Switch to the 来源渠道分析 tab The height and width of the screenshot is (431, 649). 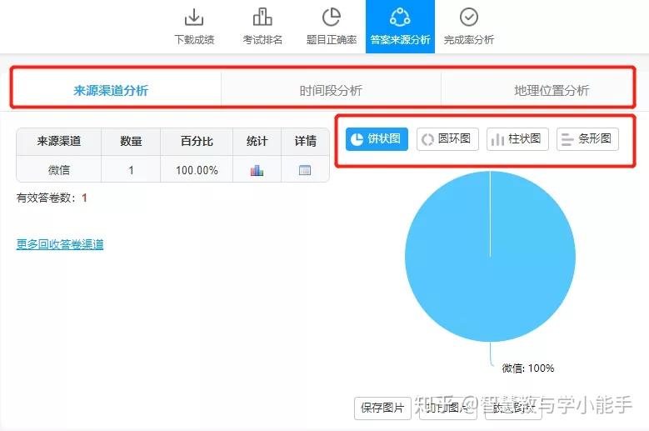111,90
